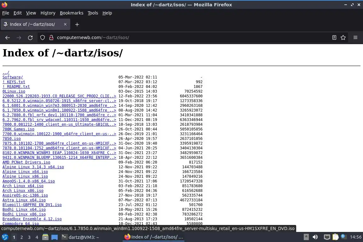
Task: Click the show desktop taskbar icon
Action: (x=55, y=237)
